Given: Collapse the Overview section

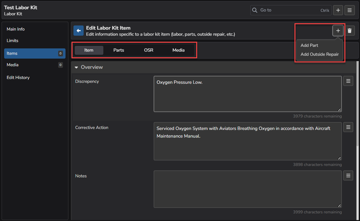Looking at the screenshot, I should (77, 67).
